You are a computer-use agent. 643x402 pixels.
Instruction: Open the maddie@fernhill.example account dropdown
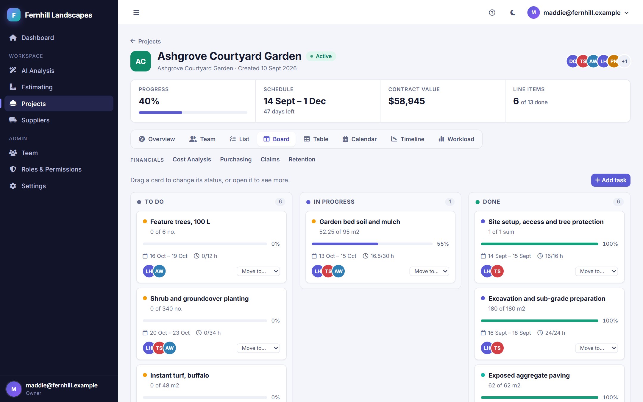point(578,13)
